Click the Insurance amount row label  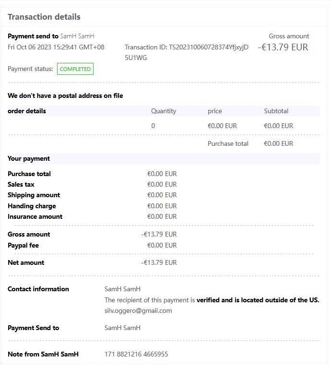(35, 216)
